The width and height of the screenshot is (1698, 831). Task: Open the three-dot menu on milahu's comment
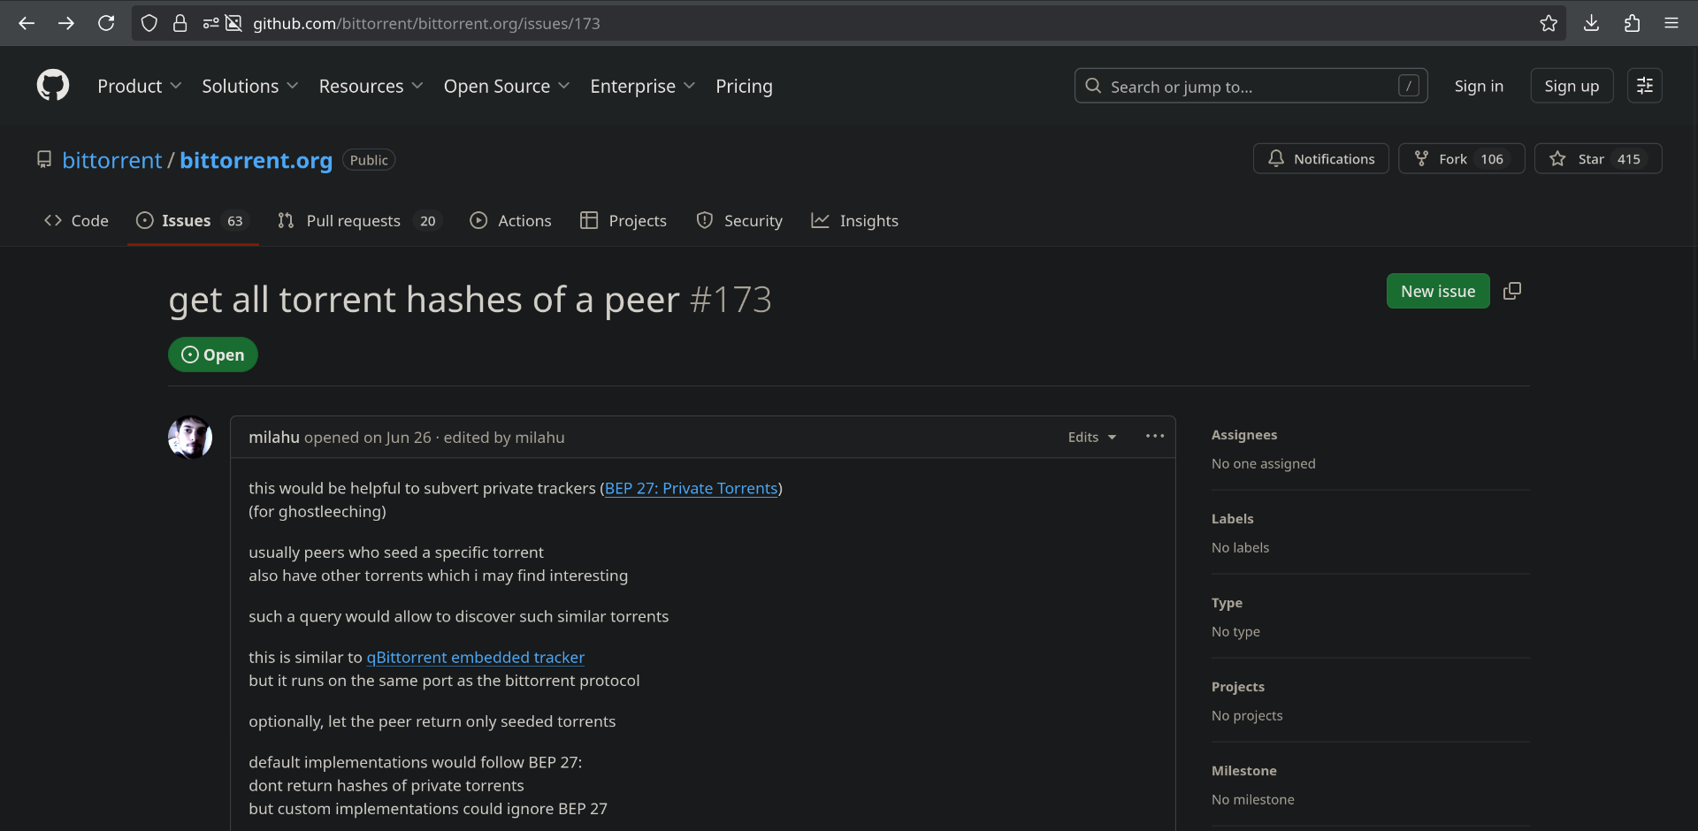[1155, 437]
